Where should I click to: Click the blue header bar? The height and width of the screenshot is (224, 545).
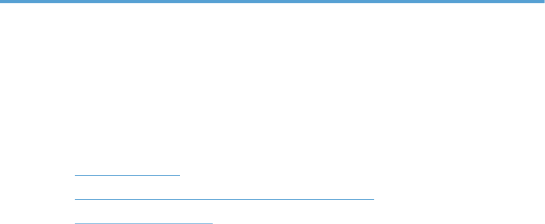(x=272, y=2)
